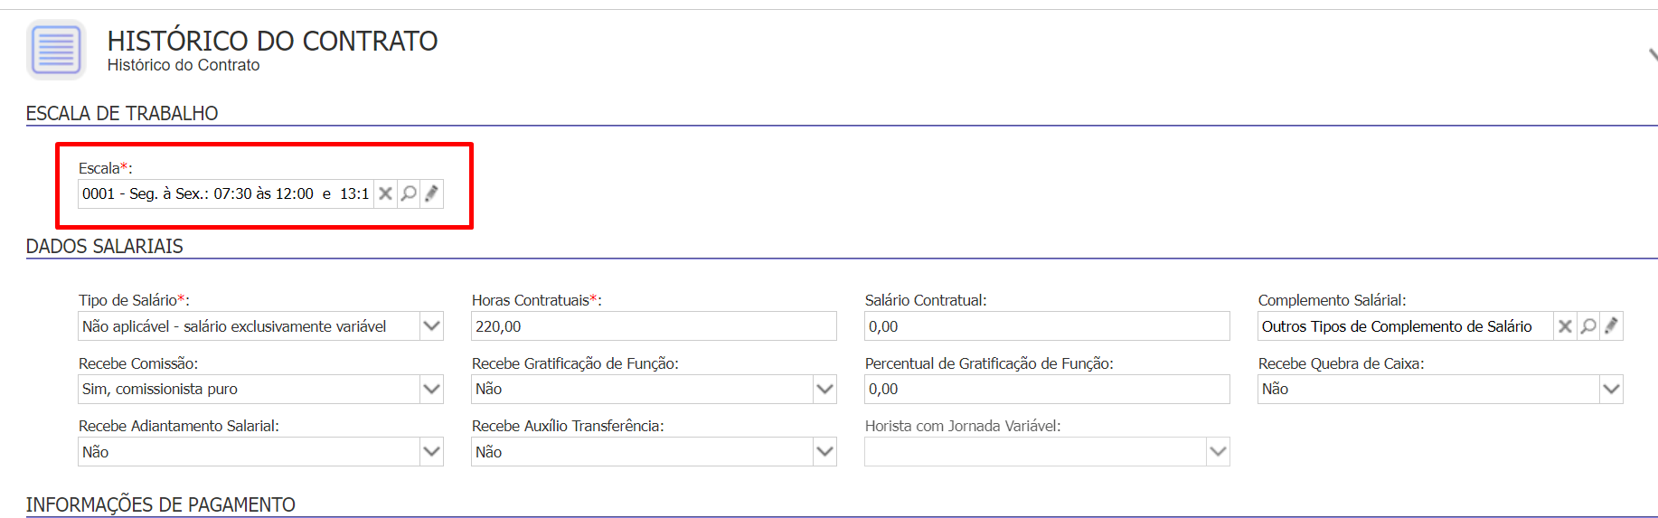Search Complemento Salárial with magnifier icon

1588,326
